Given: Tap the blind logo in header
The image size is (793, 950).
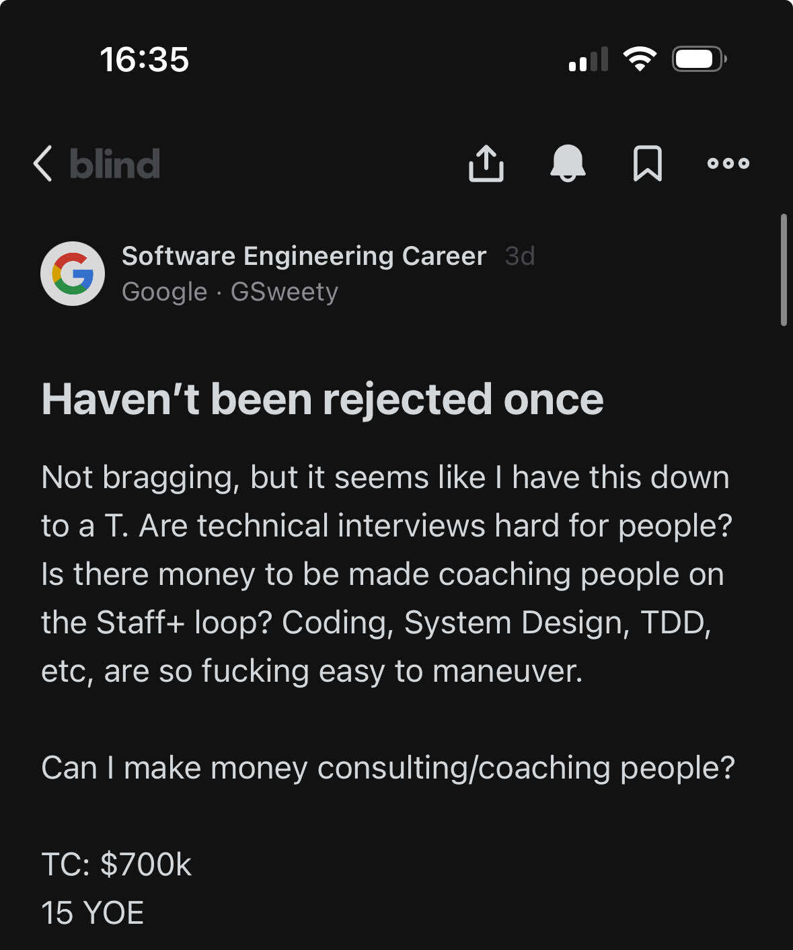Looking at the screenshot, I should click(115, 163).
